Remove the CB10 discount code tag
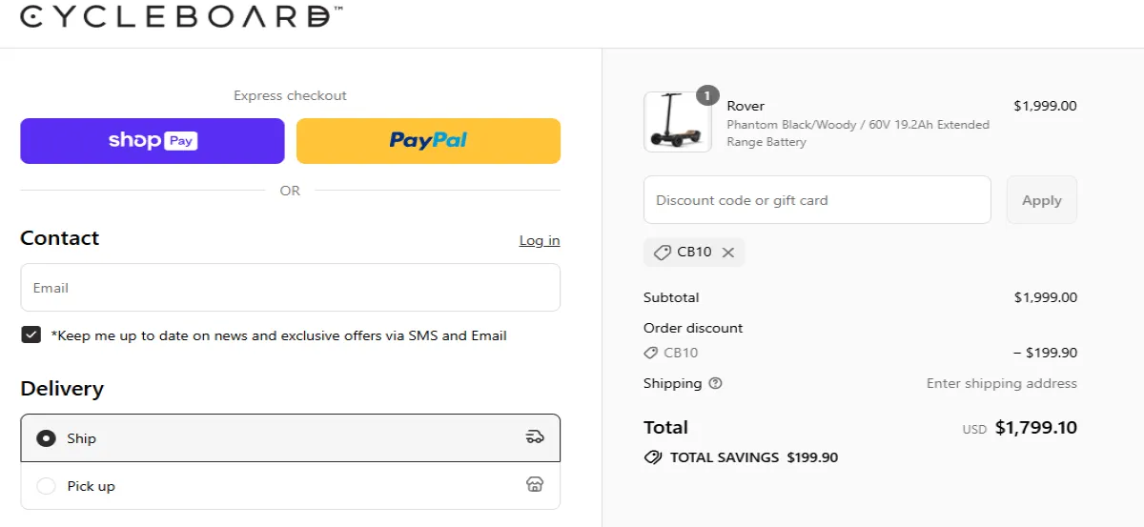The width and height of the screenshot is (1144, 527). [x=728, y=253]
